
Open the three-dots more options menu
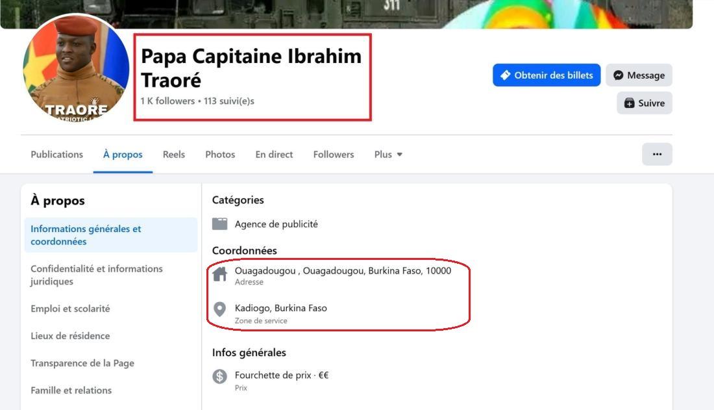coord(657,155)
